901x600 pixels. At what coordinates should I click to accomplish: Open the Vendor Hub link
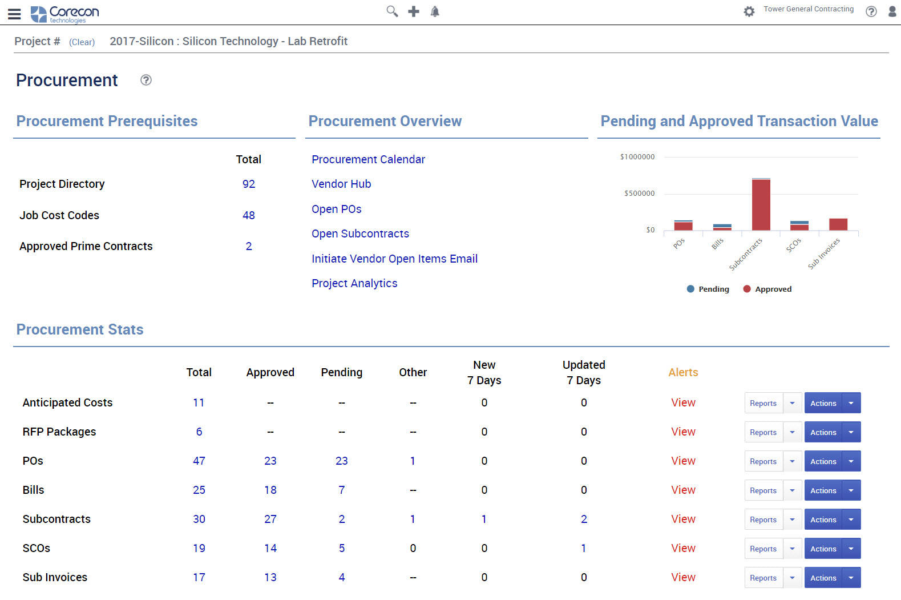341,184
